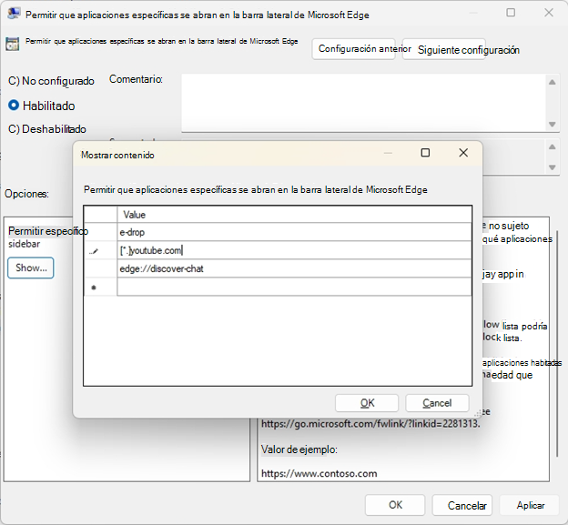Click the Show... button under Opciones
The height and width of the screenshot is (525, 568).
[x=31, y=268]
